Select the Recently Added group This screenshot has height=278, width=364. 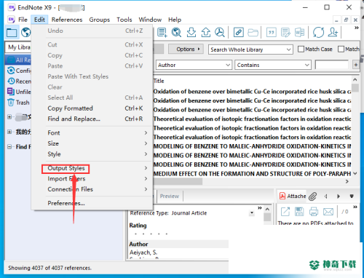pos(19,82)
